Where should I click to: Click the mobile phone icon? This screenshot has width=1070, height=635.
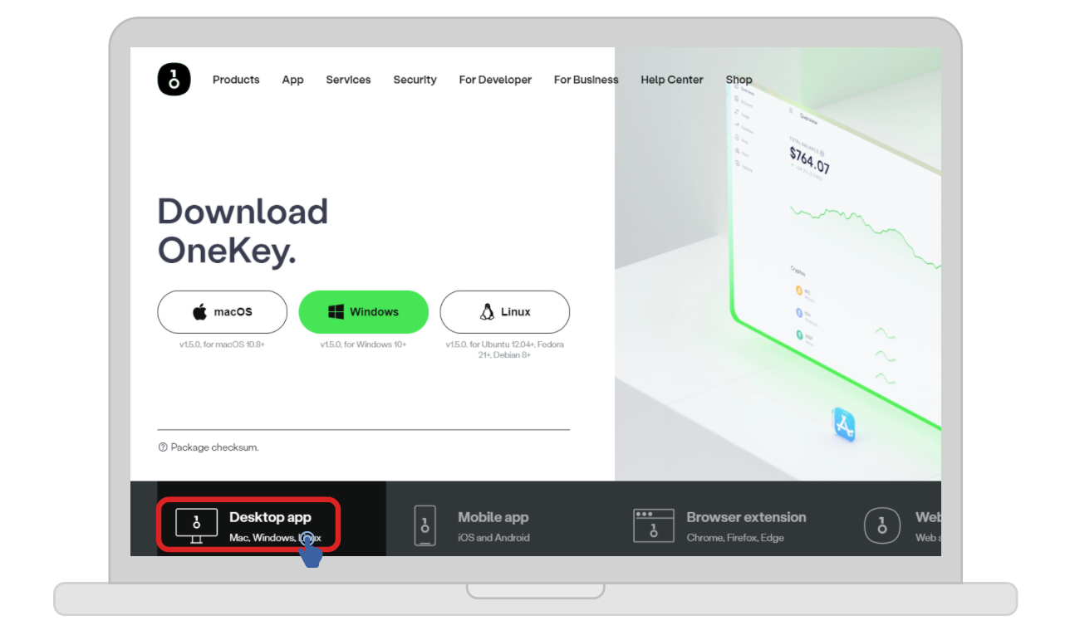[x=425, y=525]
